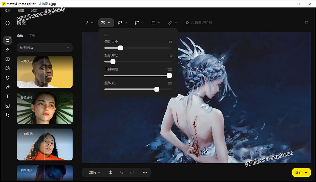
Task: Apply the 去除雜訊 preset thumbnail
Action: click(45, 173)
